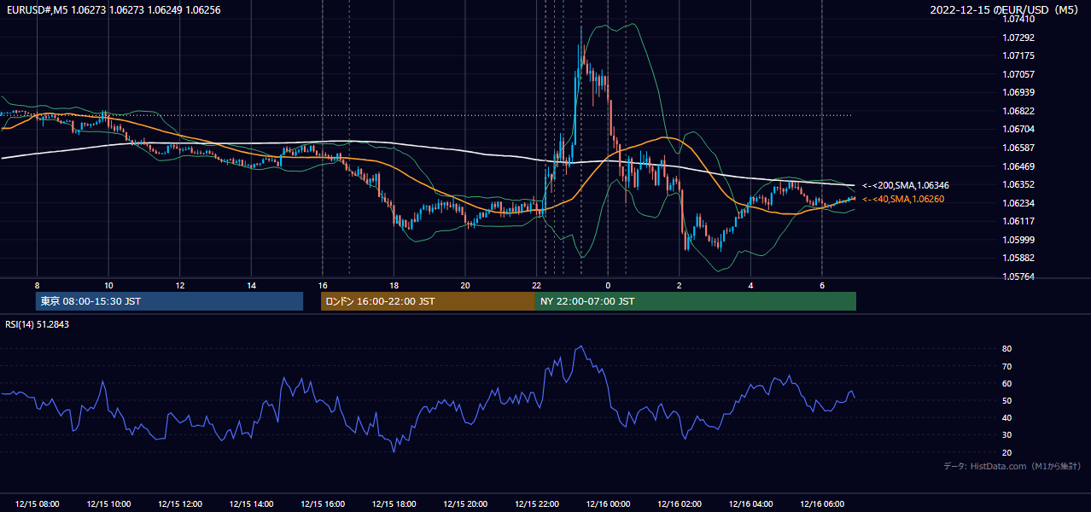The height and width of the screenshot is (512, 1091).
Task: Click the 12/16 00:00 date label
Action: point(609,504)
